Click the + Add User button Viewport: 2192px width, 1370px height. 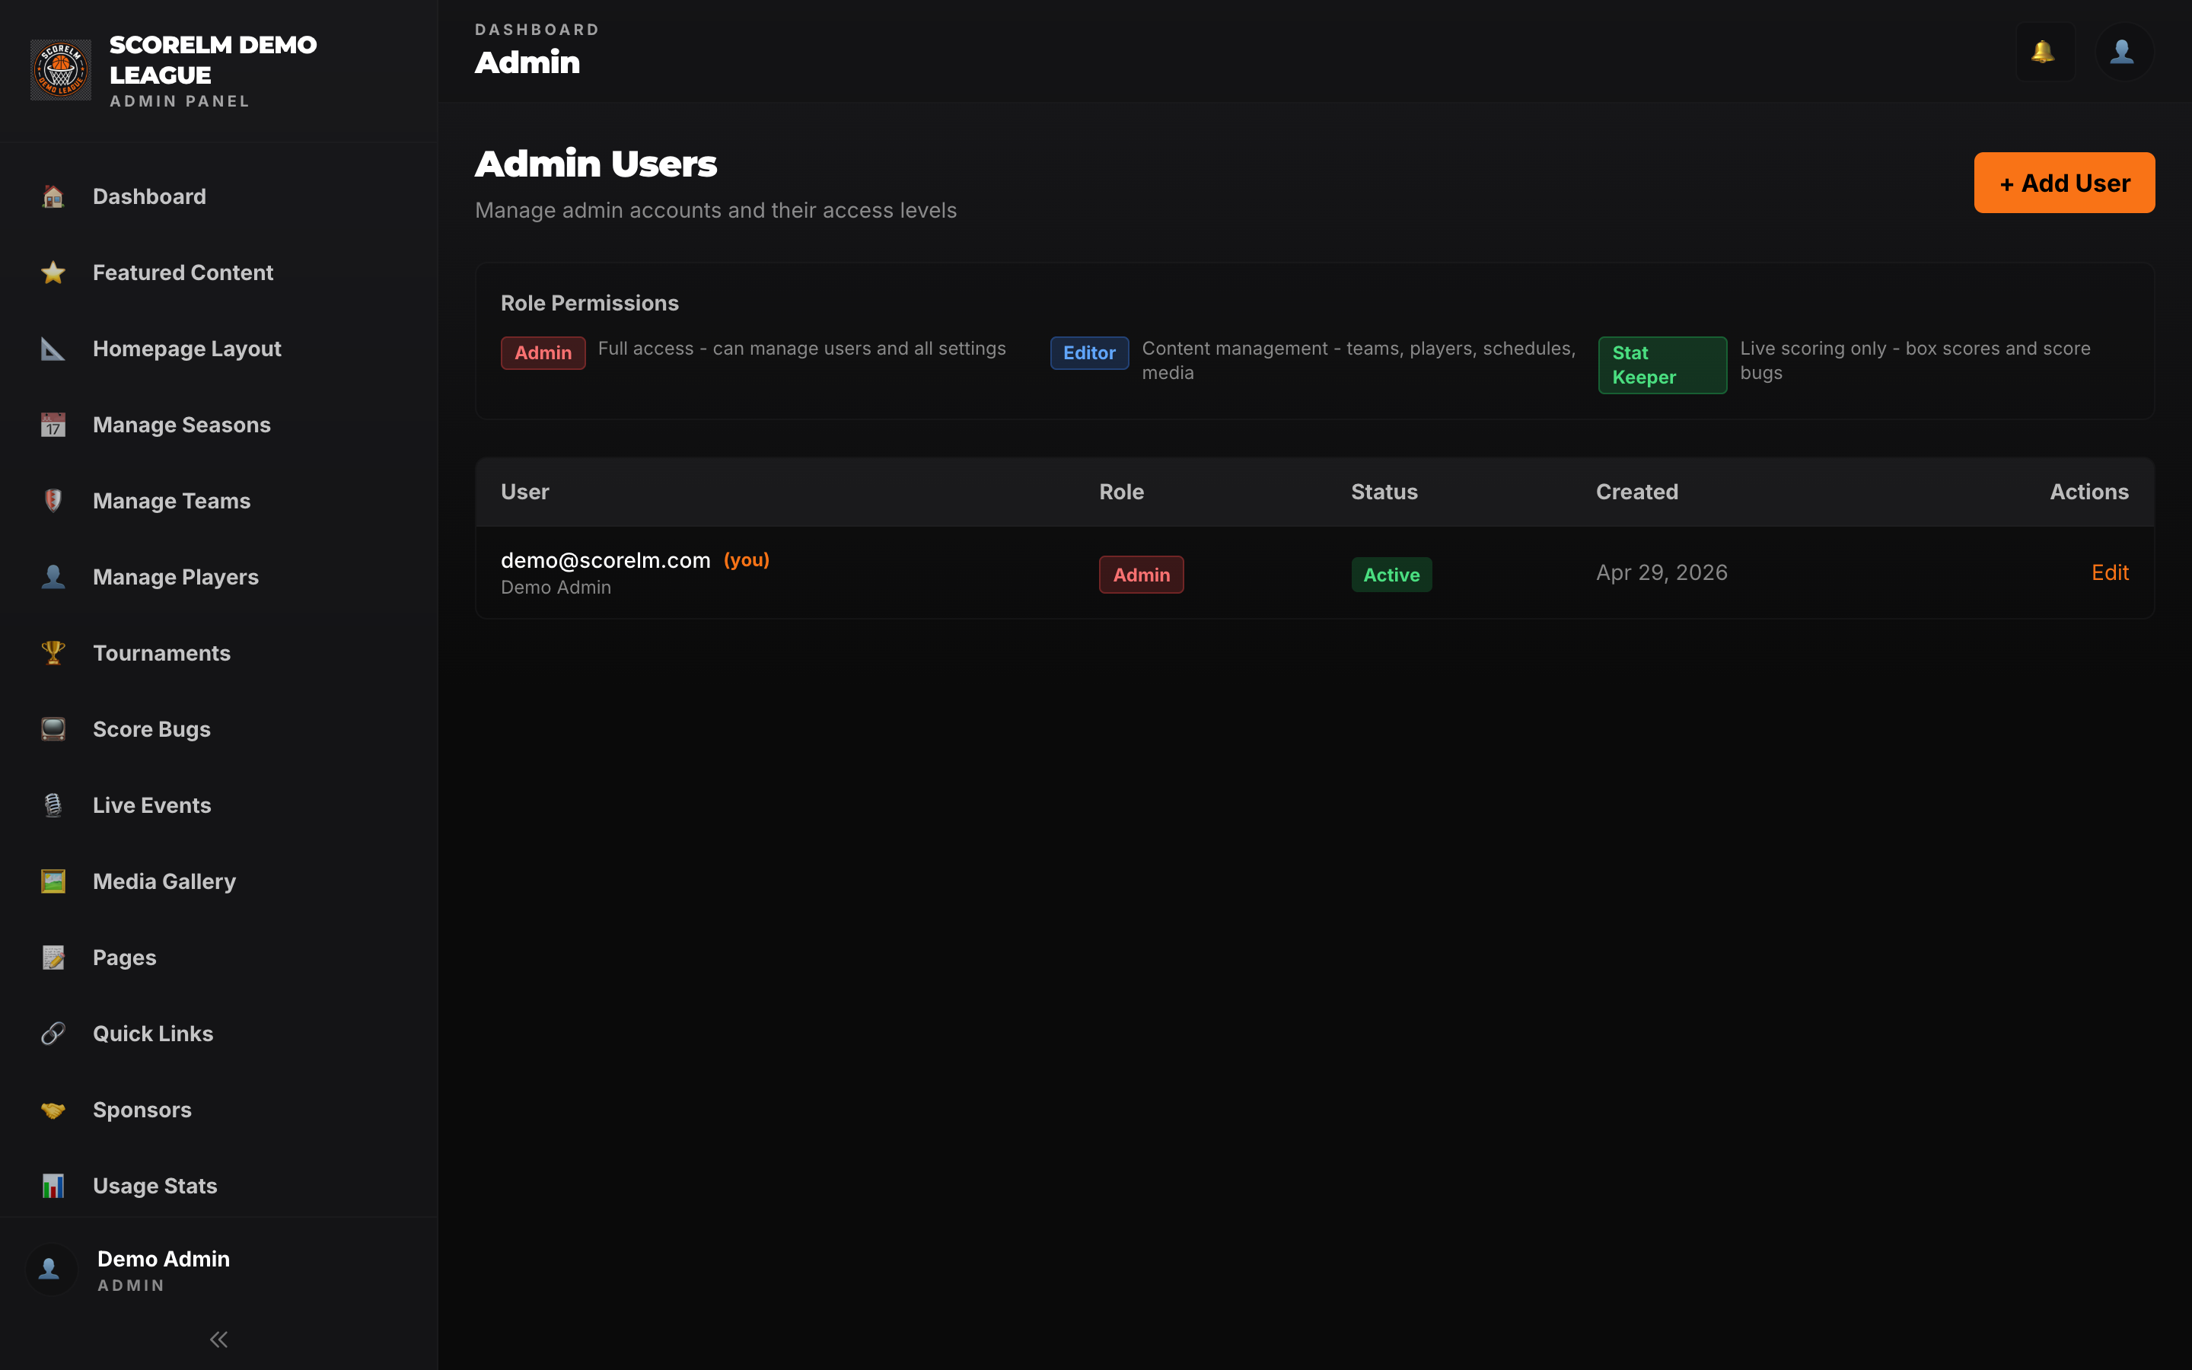pos(2064,183)
